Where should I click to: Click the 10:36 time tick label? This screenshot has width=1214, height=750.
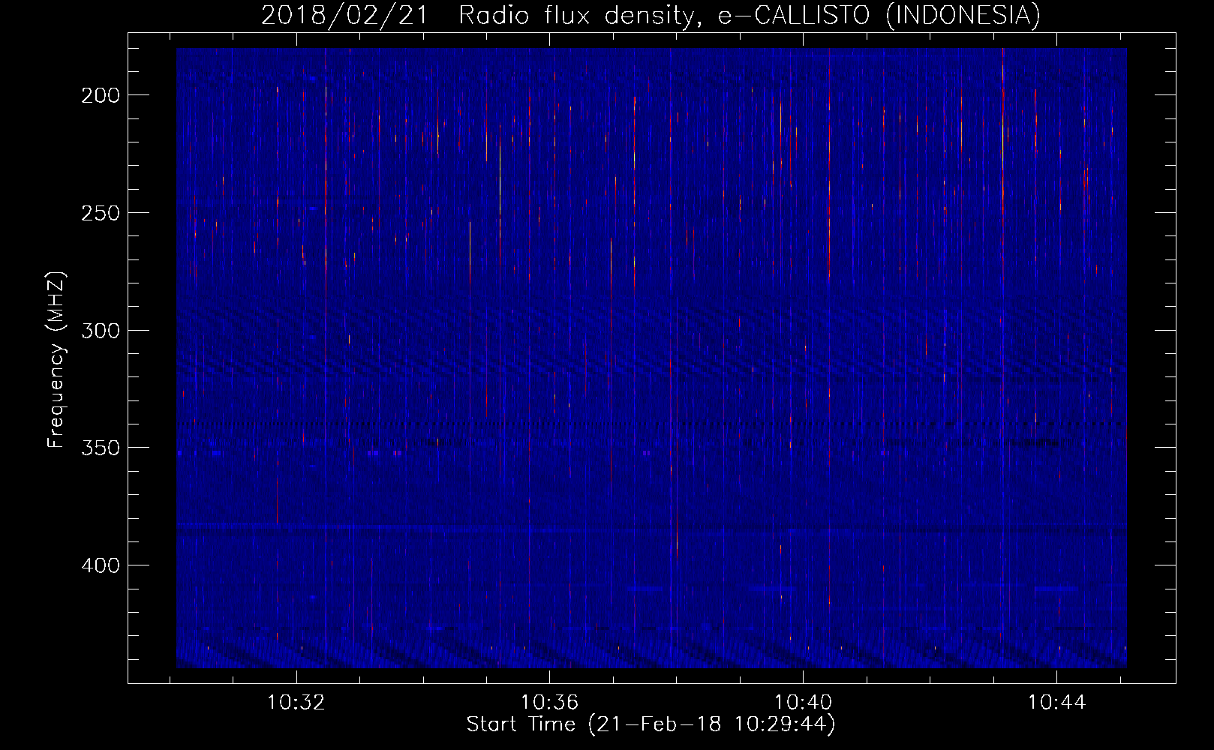click(550, 703)
